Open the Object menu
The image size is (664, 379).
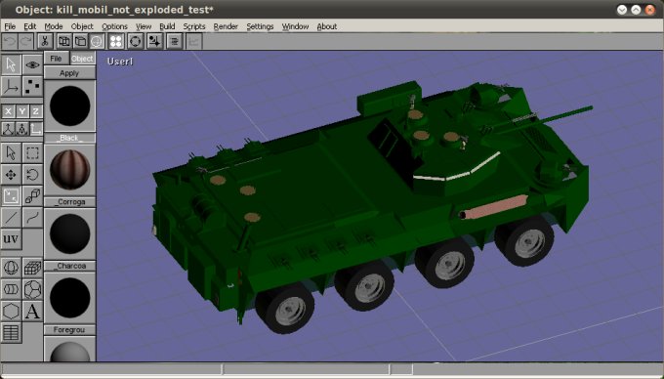82,26
